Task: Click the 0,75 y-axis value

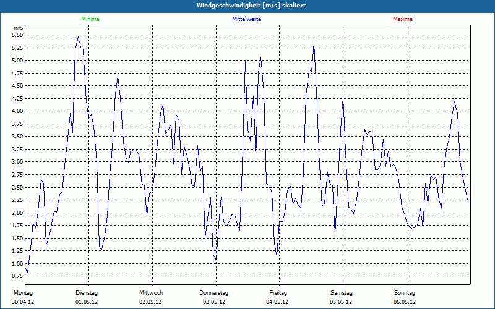Action: [17, 276]
